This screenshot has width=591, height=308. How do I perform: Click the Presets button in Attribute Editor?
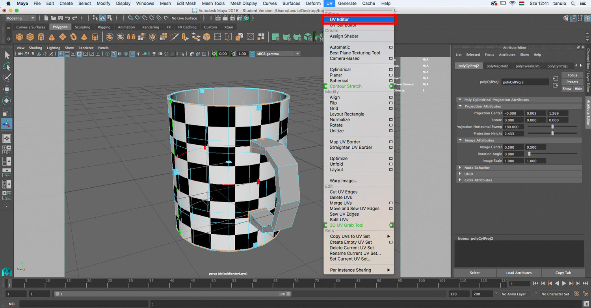pyautogui.click(x=572, y=82)
